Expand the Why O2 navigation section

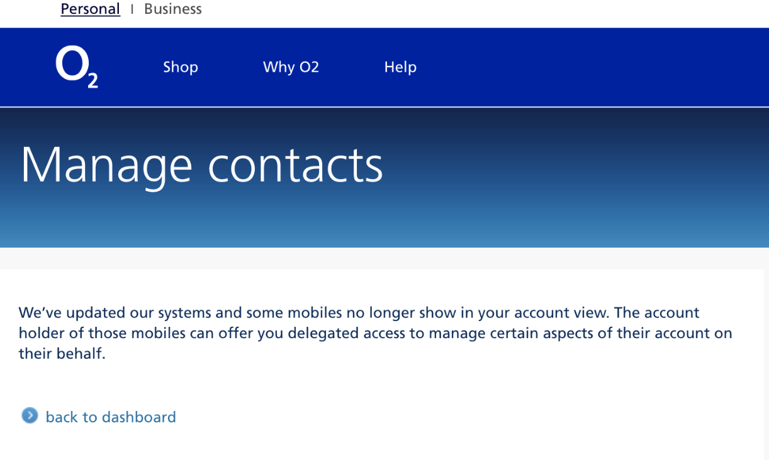tap(291, 67)
